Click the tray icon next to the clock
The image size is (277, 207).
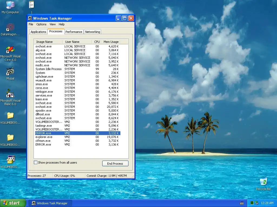257,203
